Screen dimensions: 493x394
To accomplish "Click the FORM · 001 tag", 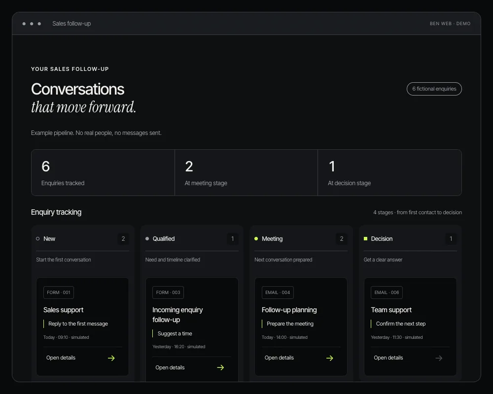I will pos(59,293).
